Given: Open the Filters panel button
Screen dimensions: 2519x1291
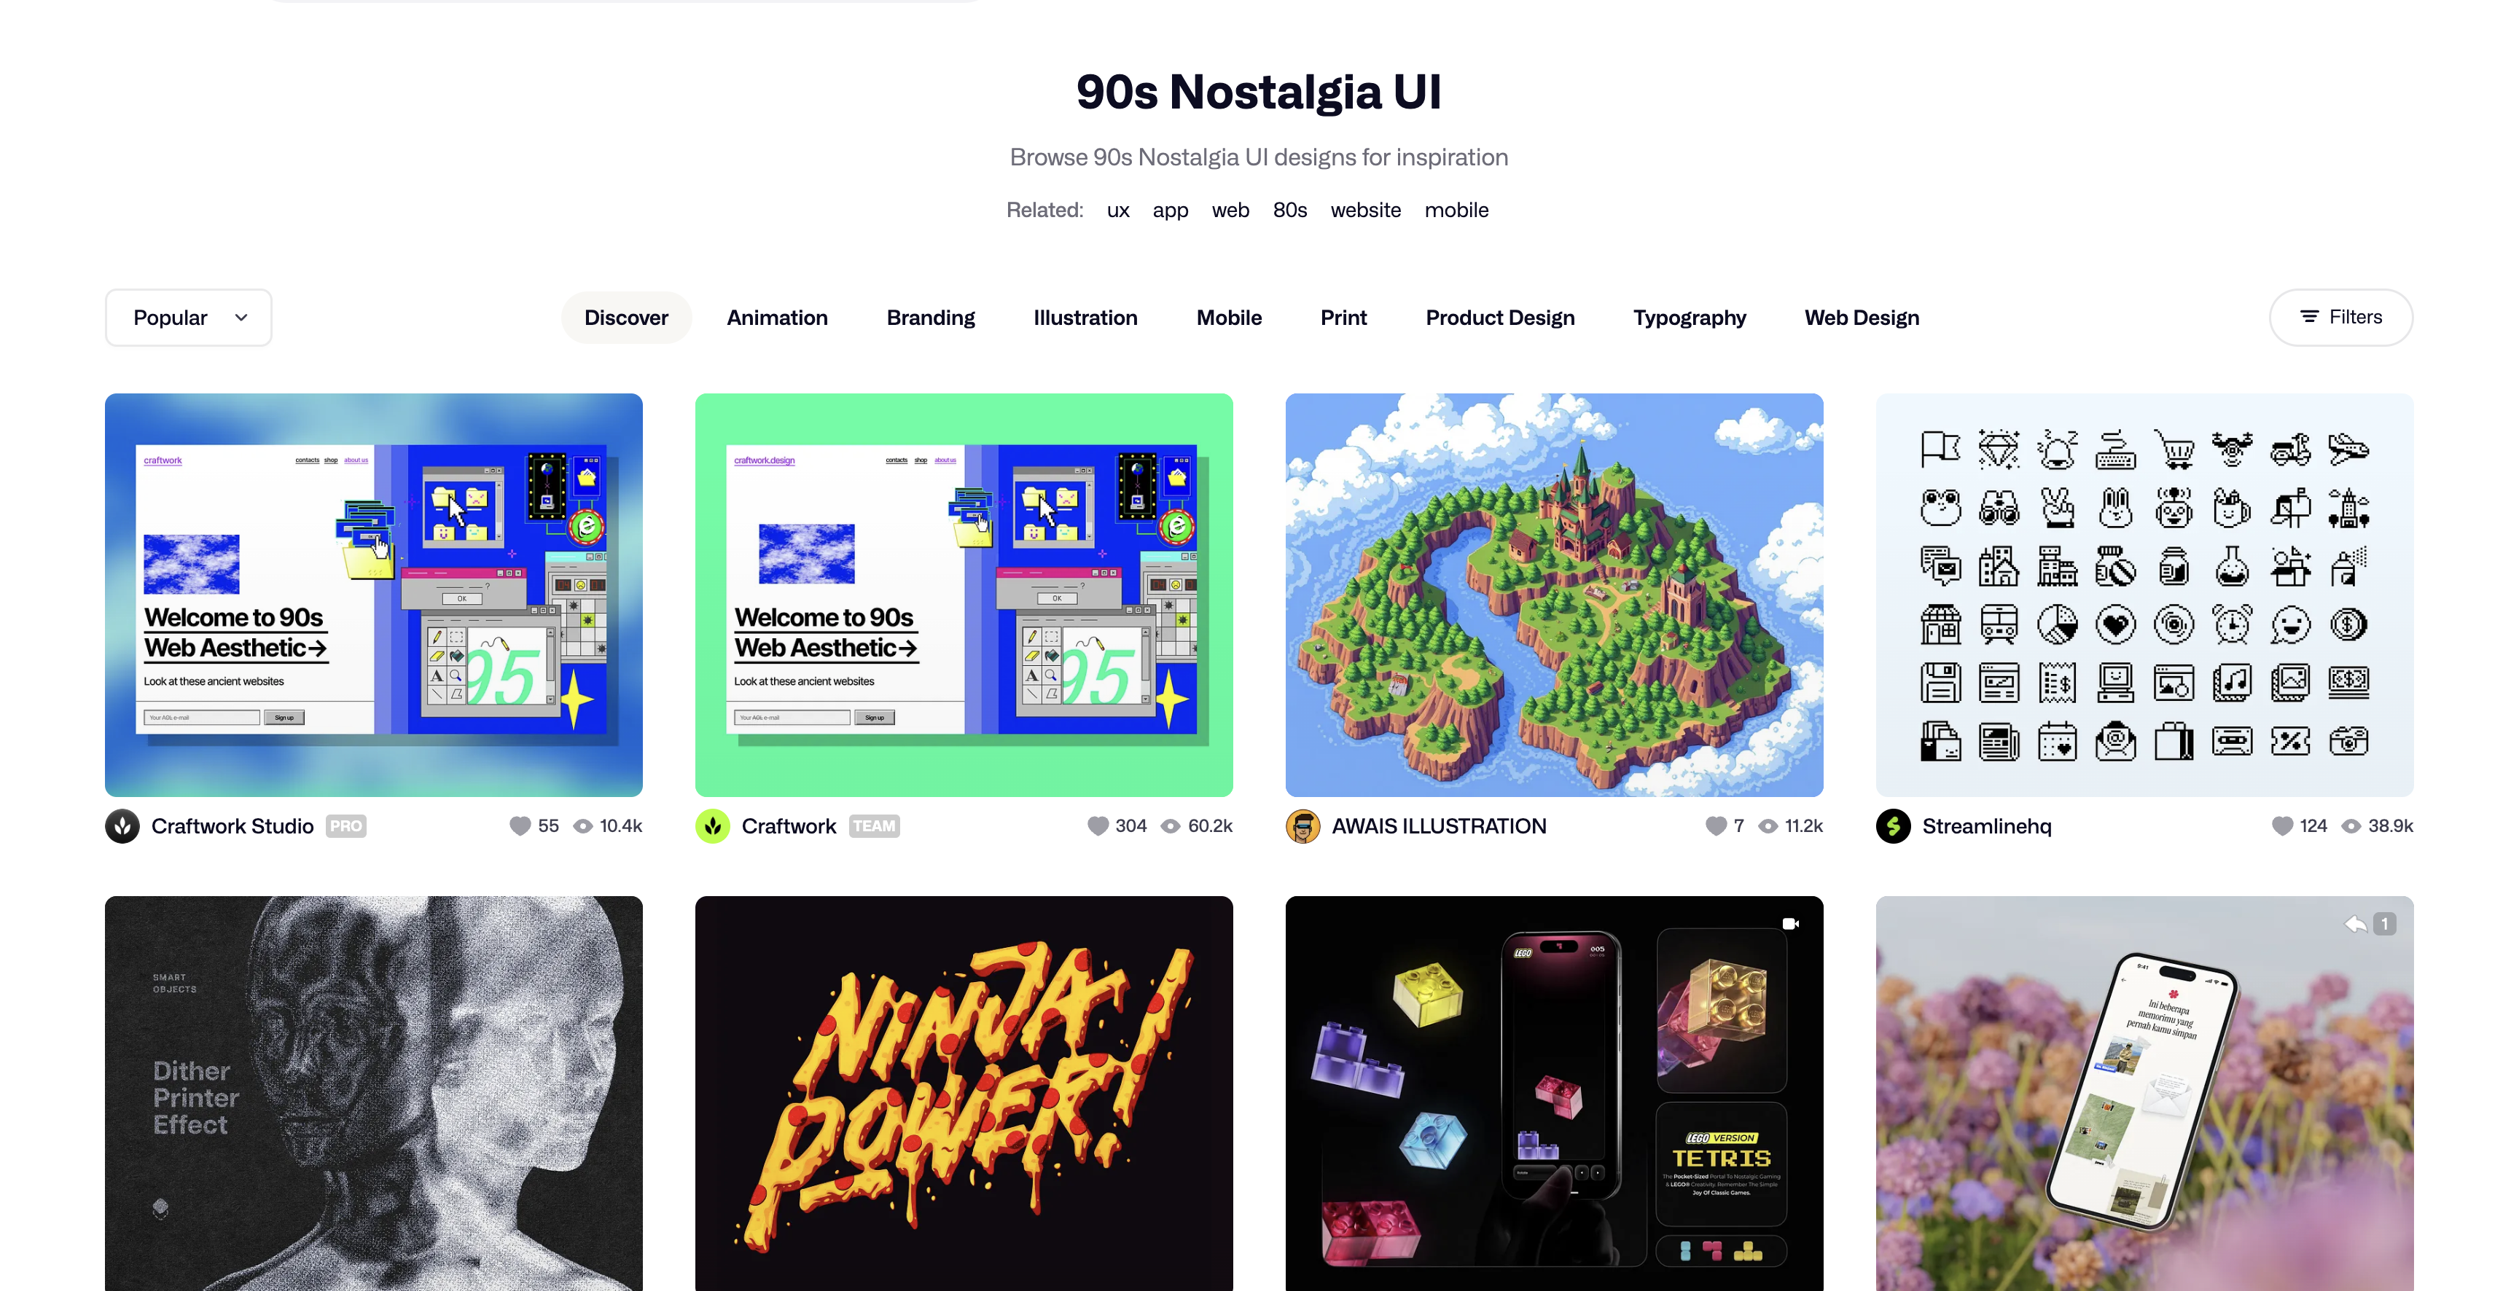Looking at the screenshot, I should pyautogui.click(x=2340, y=317).
